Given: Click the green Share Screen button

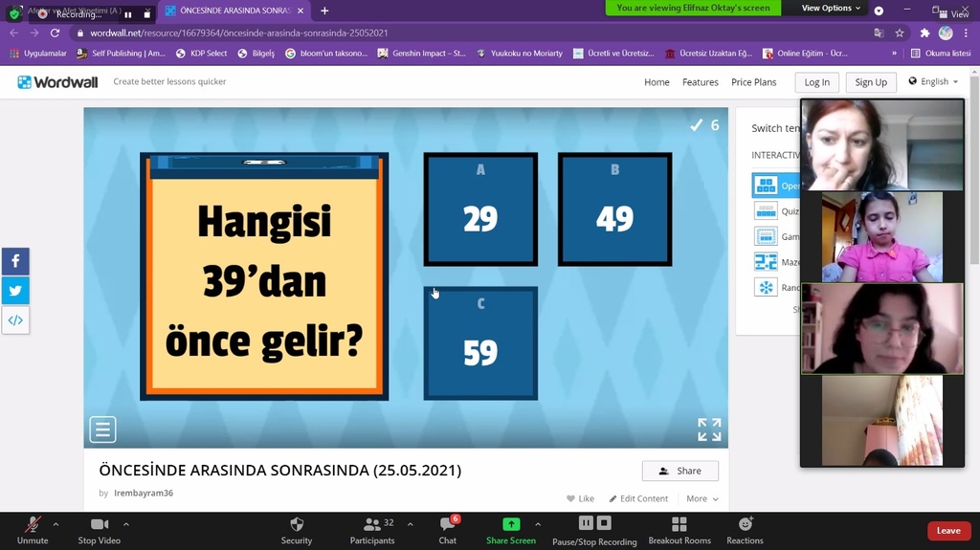Looking at the screenshot, I should [511, 530].
